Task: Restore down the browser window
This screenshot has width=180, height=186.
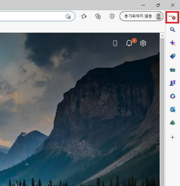Action: pos(158,5)
